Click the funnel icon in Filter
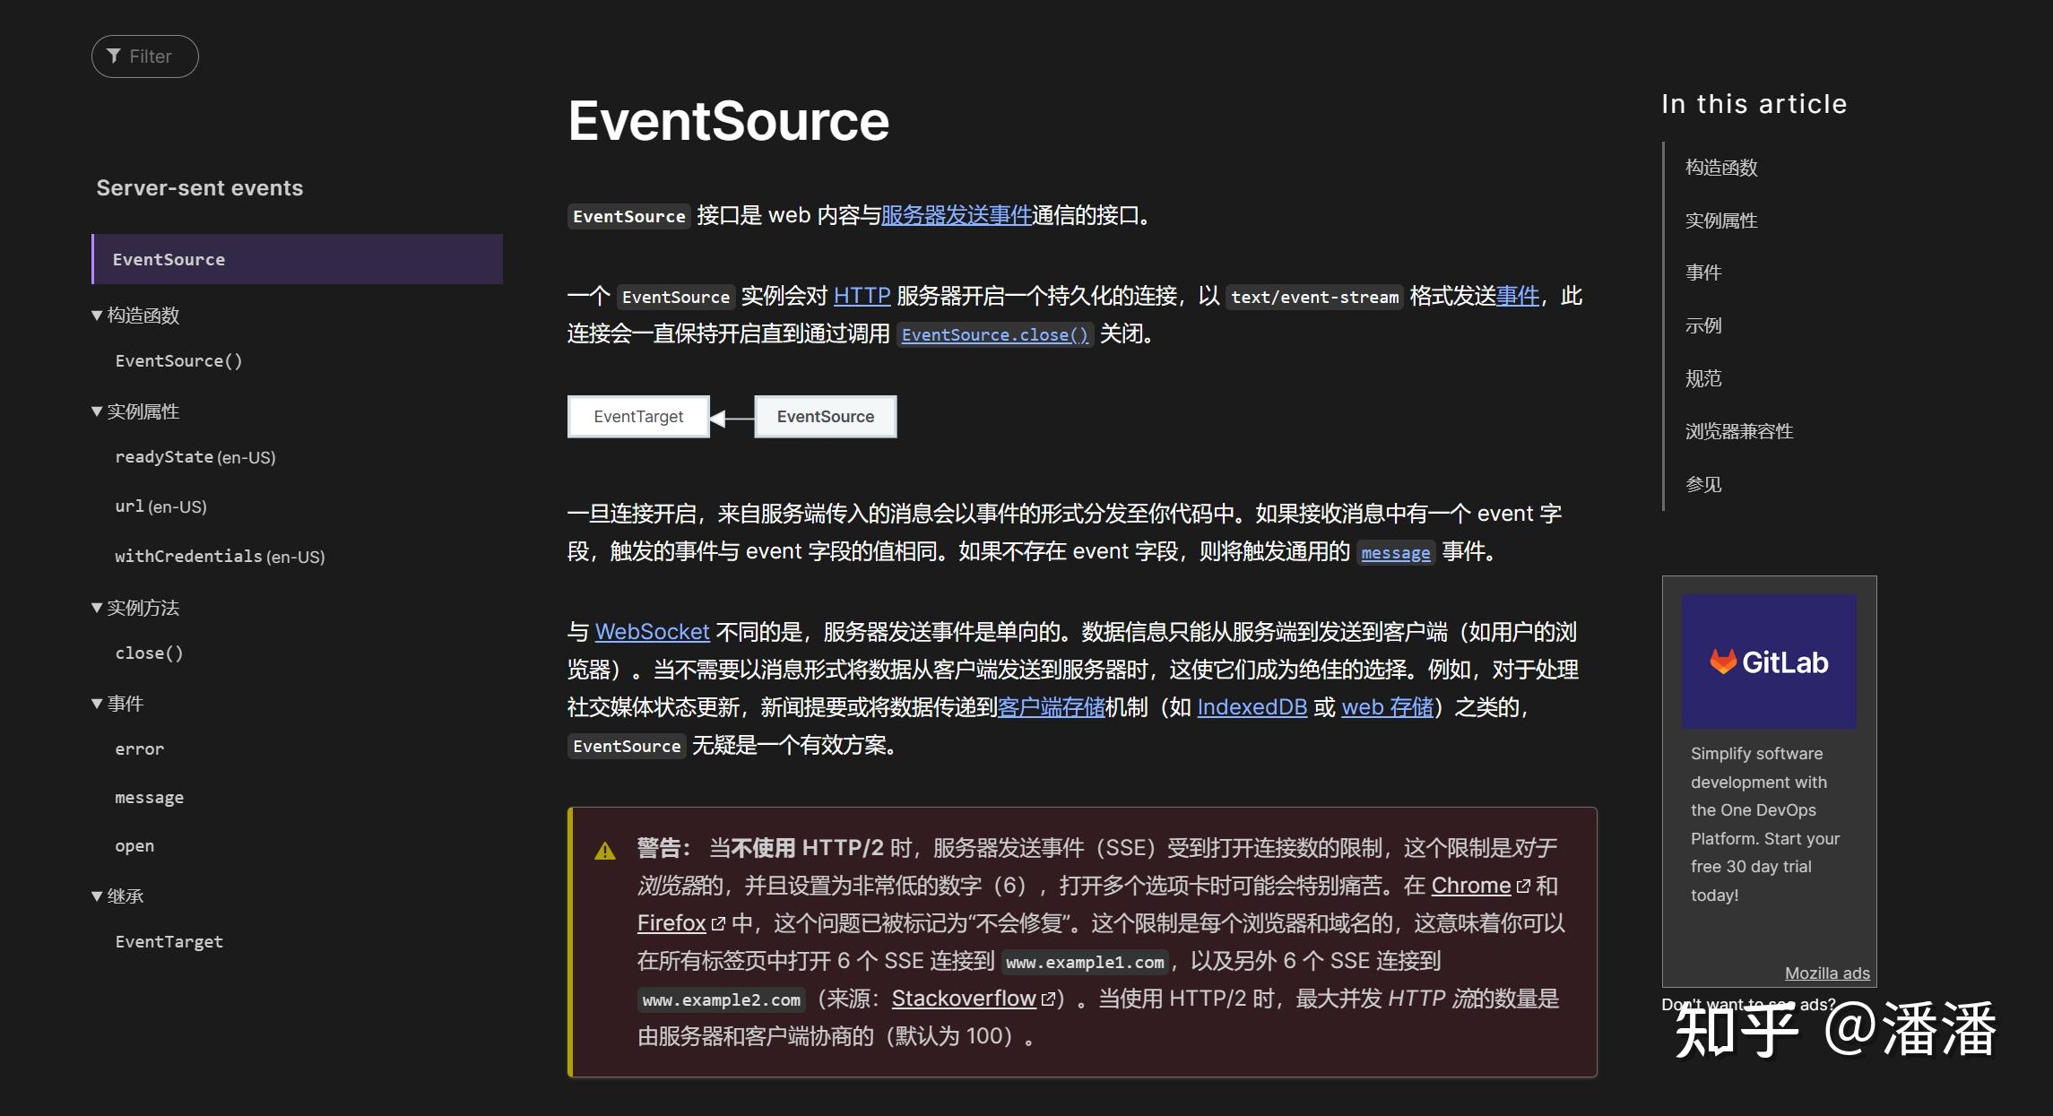 (x=114, y=56)
